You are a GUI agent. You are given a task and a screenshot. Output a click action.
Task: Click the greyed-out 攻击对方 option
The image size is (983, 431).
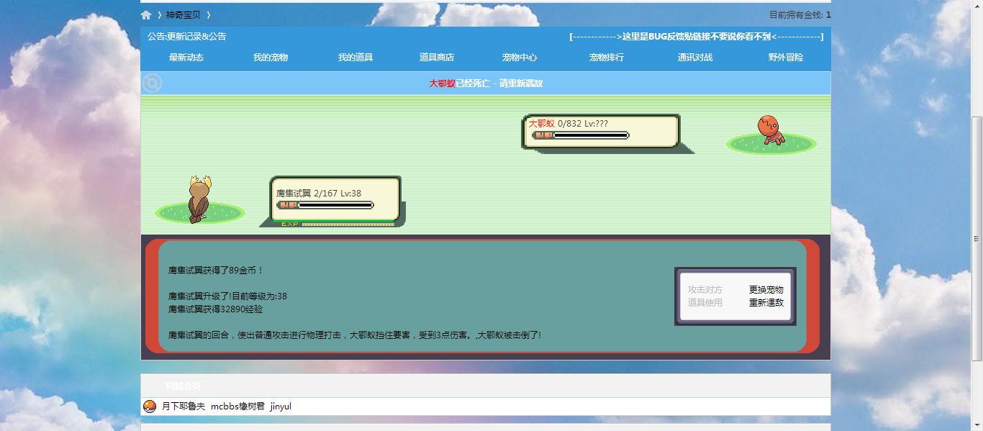click(x=705, y=290)
